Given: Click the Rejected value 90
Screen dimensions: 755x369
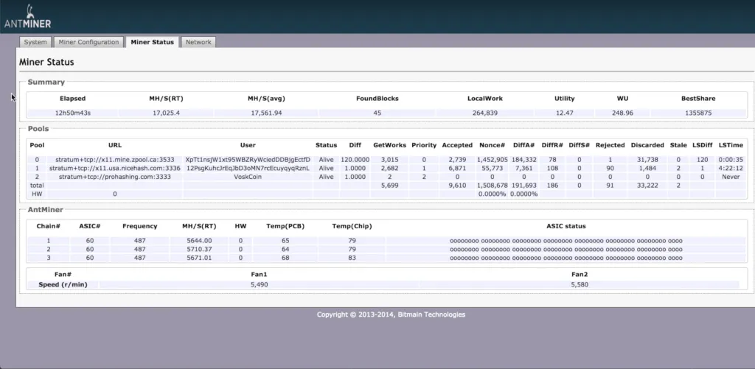Looking at the screenshot, I should click(610, 169).
